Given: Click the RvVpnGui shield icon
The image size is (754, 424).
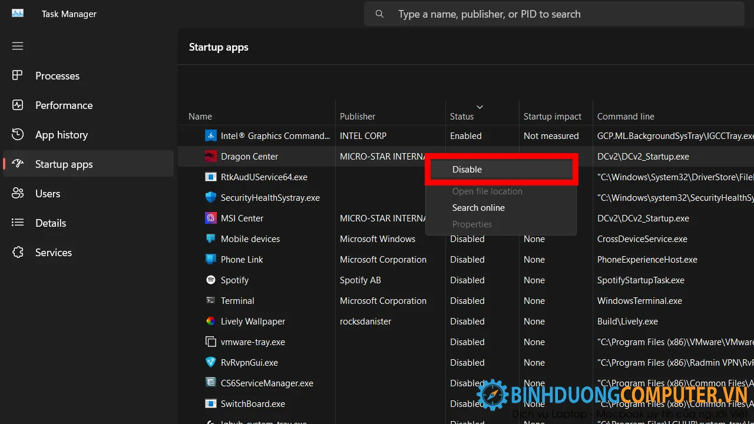Looking at the screenshot, I should [211, 362].
